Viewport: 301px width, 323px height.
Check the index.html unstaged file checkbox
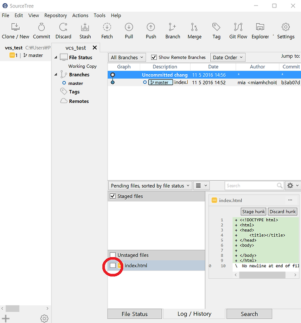coord(112,265)
